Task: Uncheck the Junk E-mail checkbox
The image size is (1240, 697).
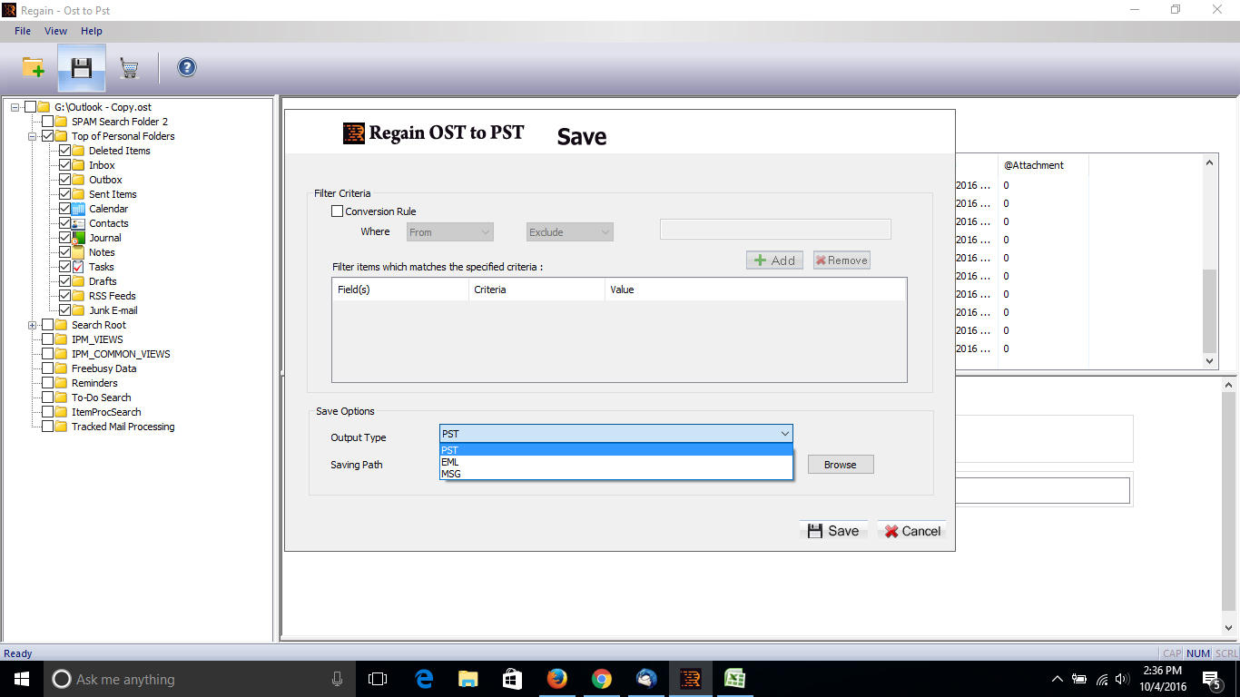Action: (64, 310)
